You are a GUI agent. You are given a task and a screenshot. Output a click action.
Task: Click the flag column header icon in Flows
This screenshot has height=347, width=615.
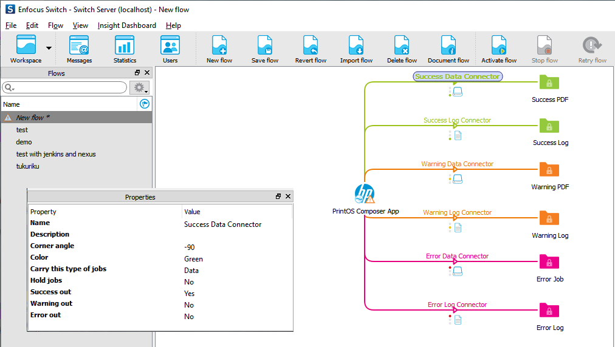145,104
